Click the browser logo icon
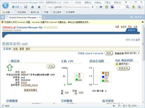This screenshot has height=108, width=145. (x=5, y=5)
